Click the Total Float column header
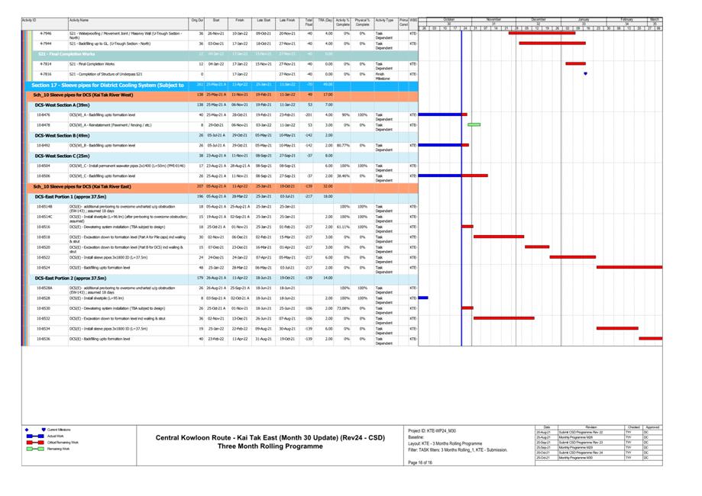 pyautogui.click(x=309, y=22)
